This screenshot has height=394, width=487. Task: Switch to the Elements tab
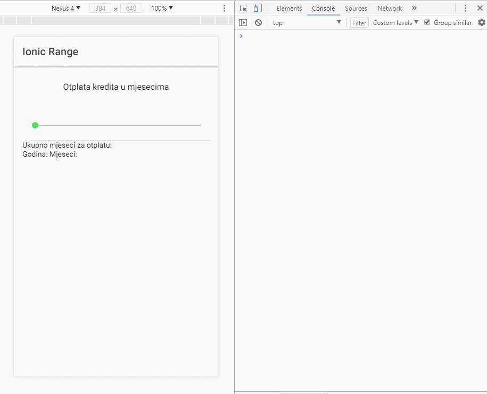click(x=289, y=8)
